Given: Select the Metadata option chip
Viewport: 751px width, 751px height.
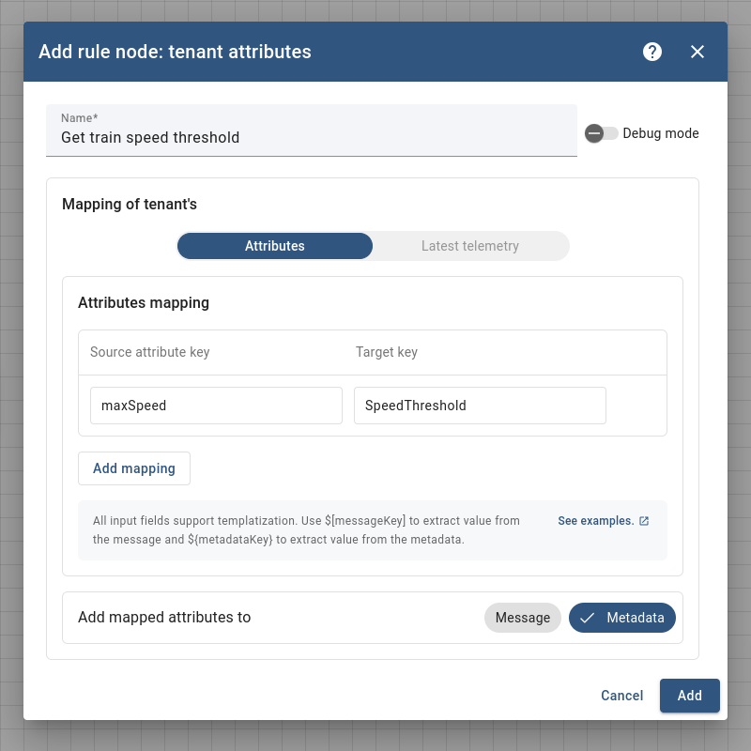Looking at the screenshot, I should (622, 618).
